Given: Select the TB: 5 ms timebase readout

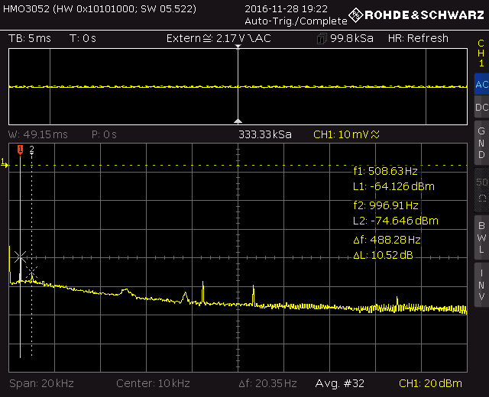Looking at the screenshot, I should 29,38.
